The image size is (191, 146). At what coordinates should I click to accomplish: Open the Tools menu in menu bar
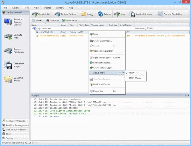click(x=27, y=8)
